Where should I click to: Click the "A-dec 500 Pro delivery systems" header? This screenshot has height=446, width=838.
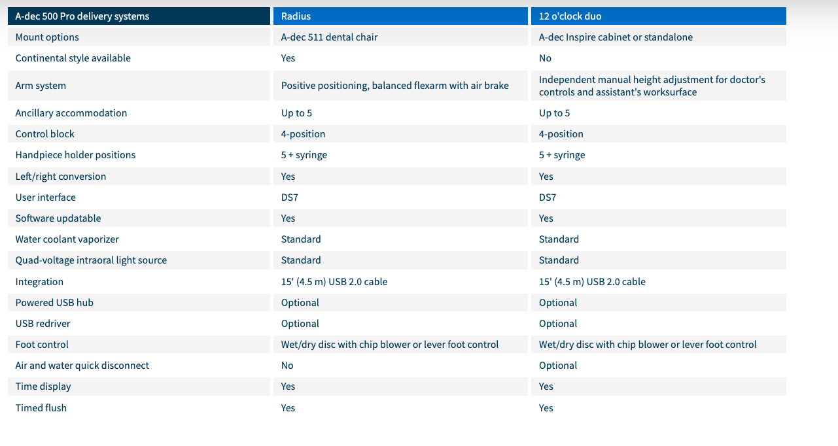coord(82,16)
